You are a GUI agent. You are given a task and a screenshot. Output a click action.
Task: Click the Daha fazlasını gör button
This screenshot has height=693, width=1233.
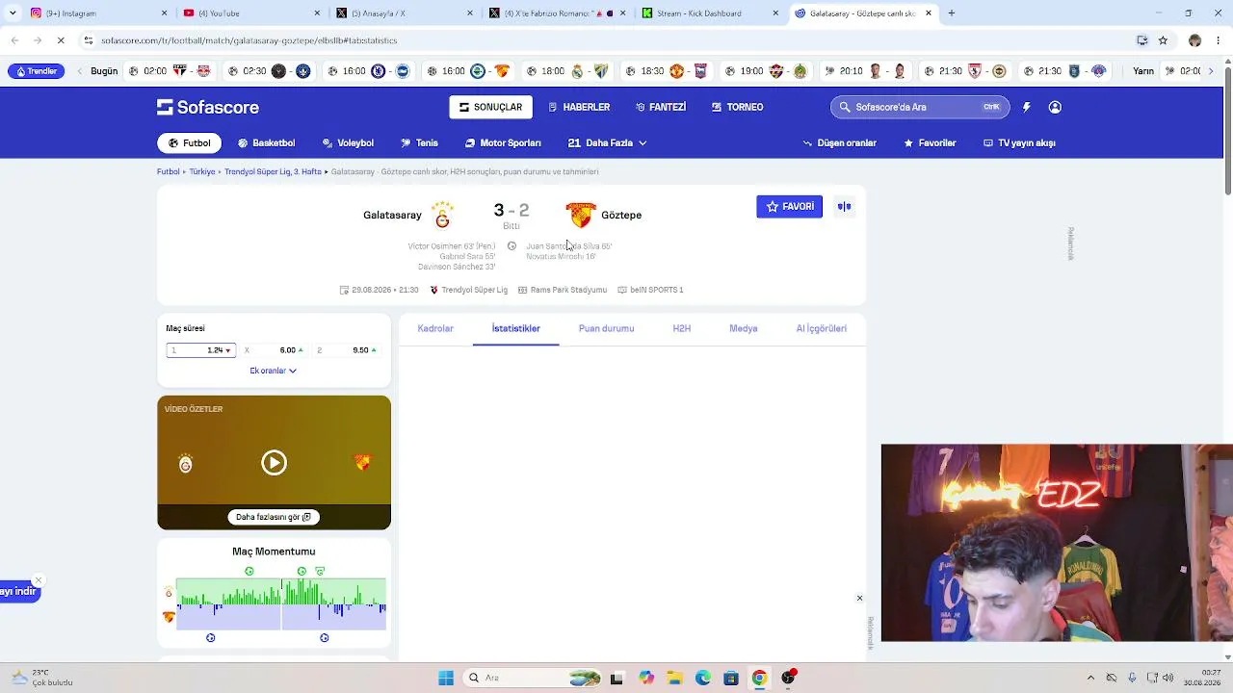point(274,517)
